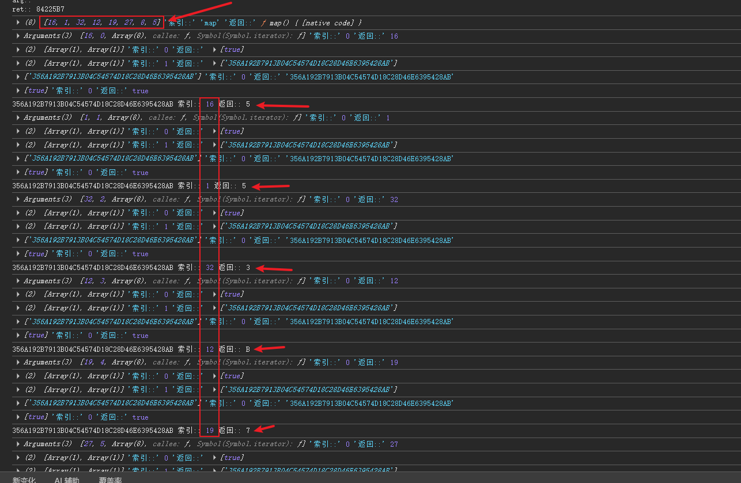741x483 pixels.
Task: Click the 'ƒ map() { [native code] }' function
Action: click(x=312, y=22)
